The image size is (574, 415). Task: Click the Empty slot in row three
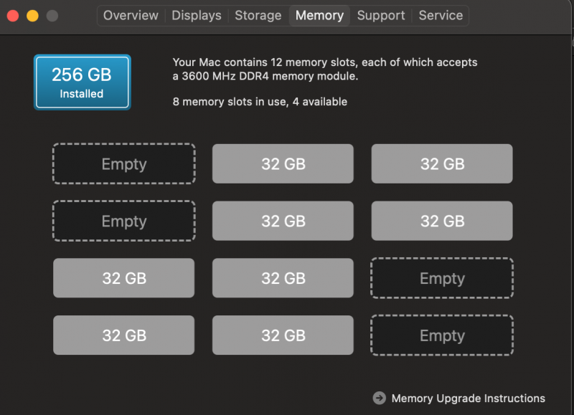pos(441,278)
